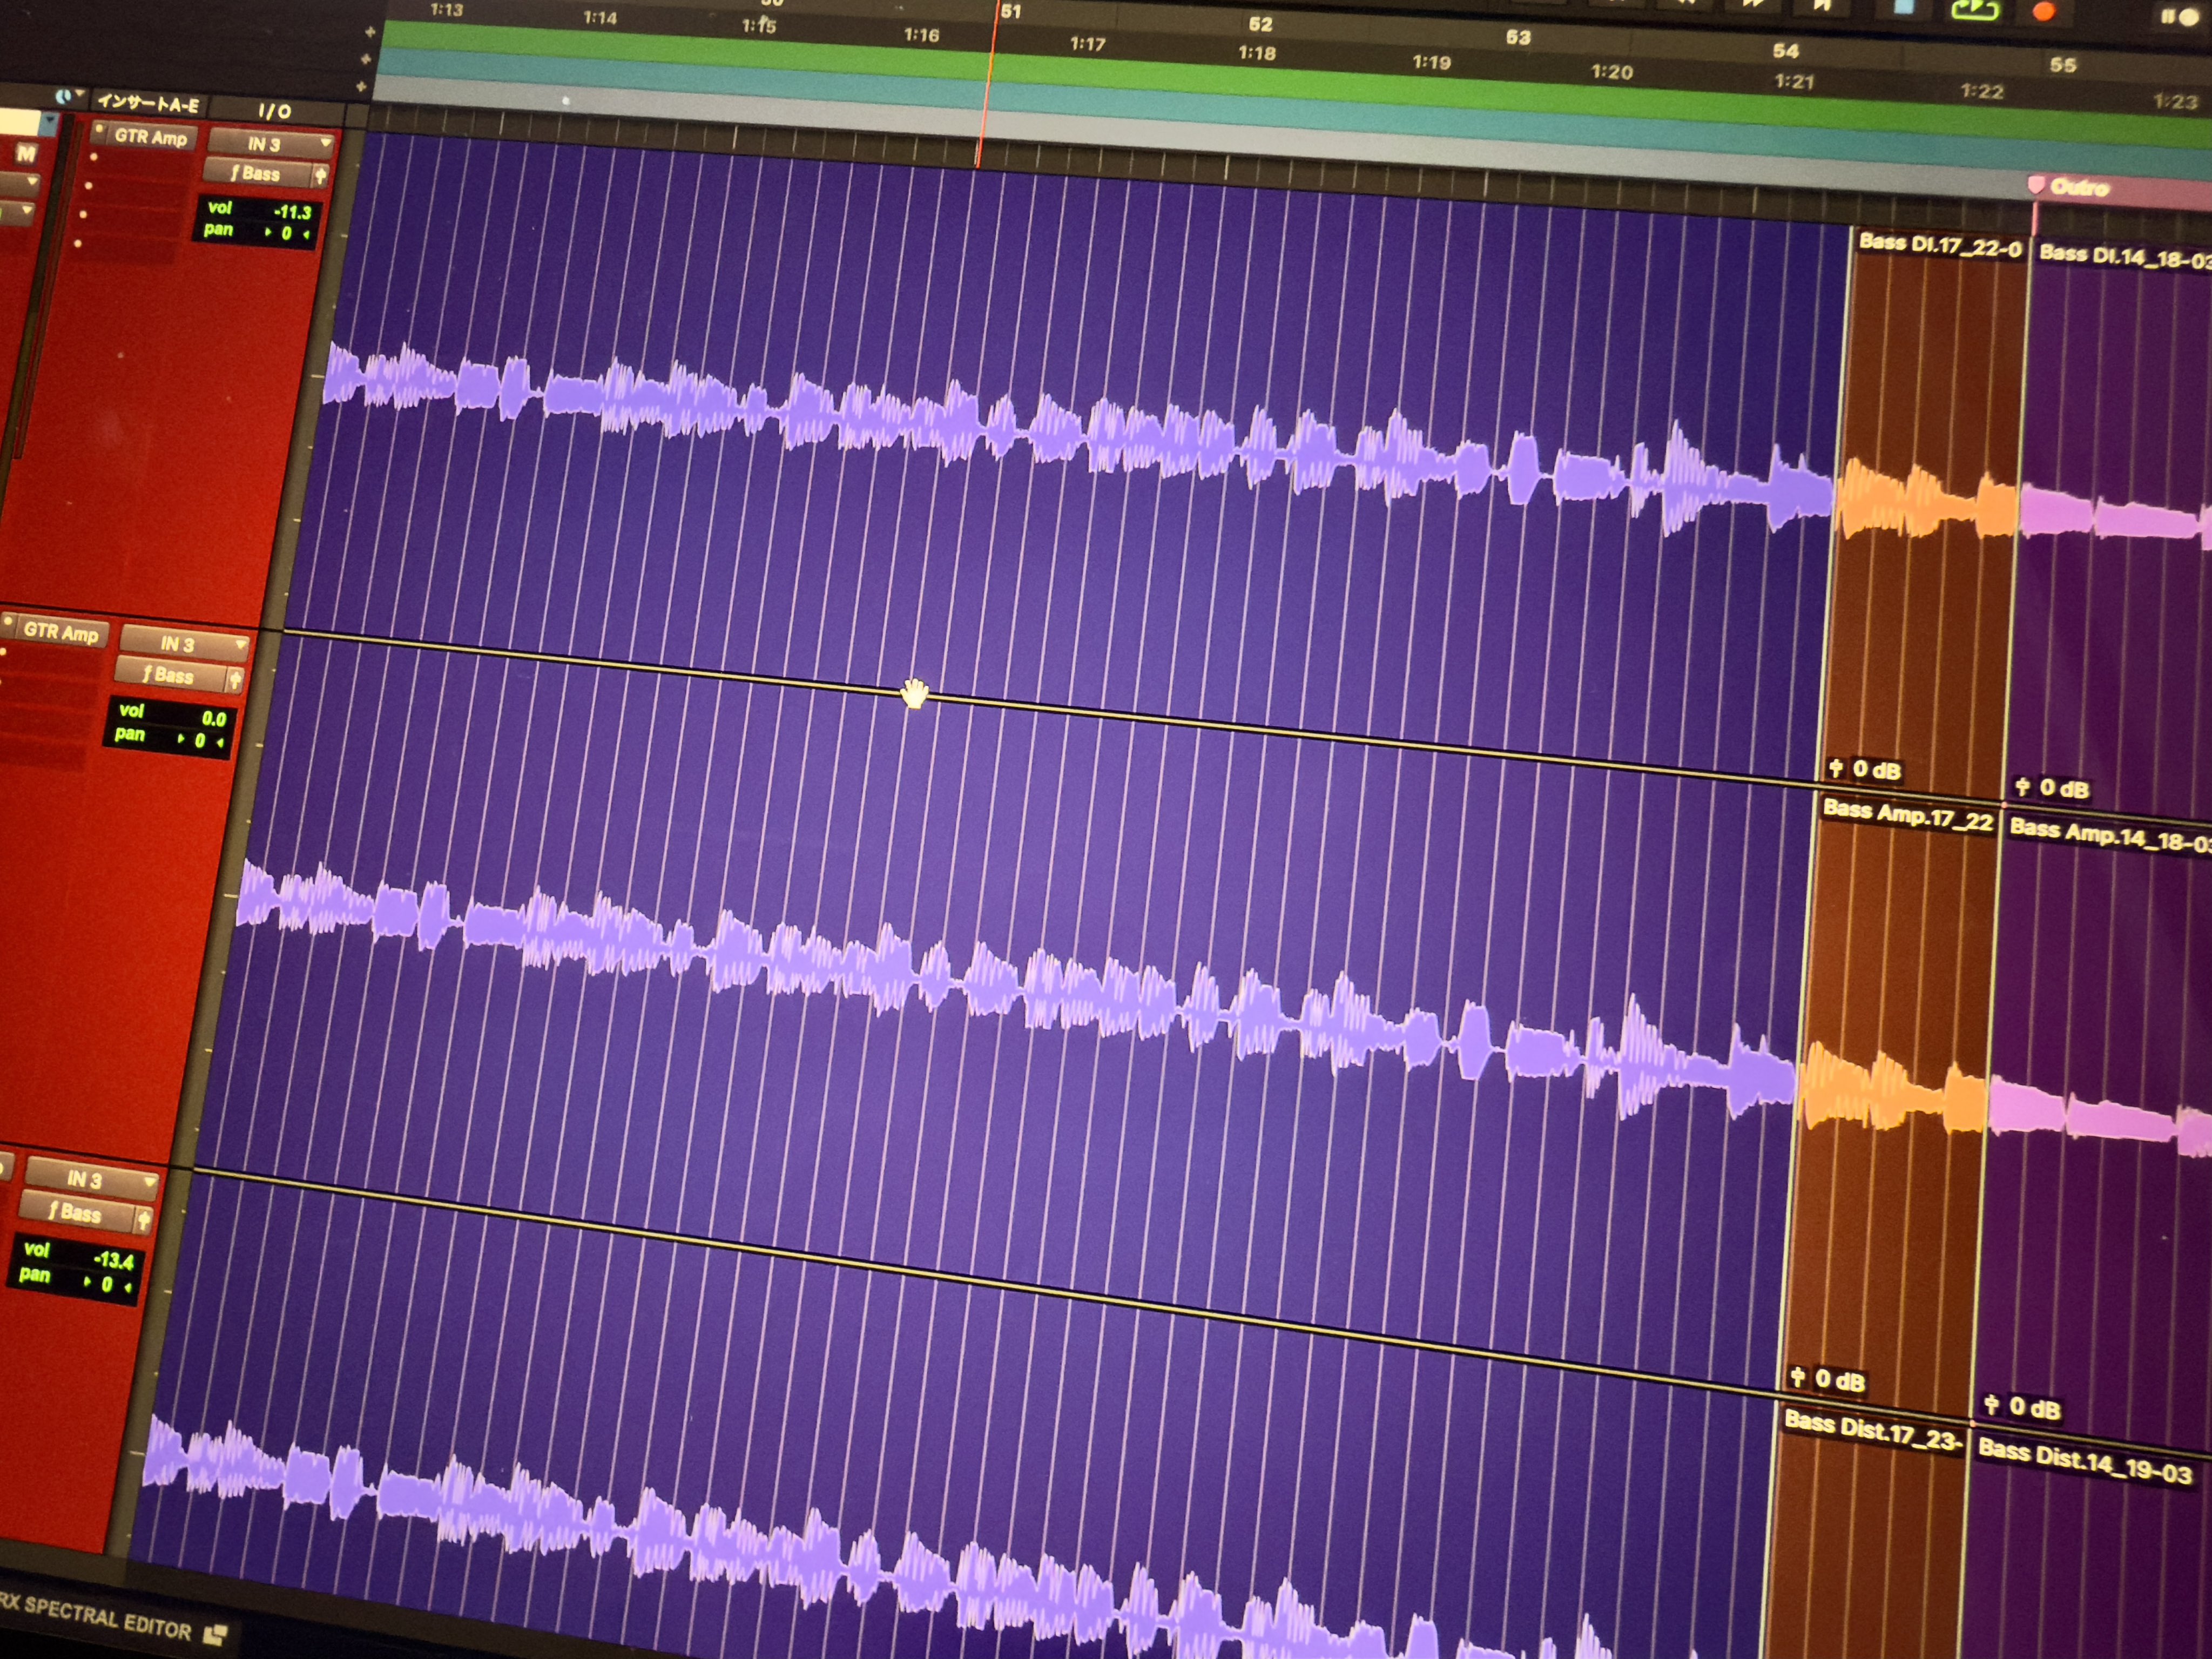
Task: Click the fast-forward transport button
Action: click(1753, 3)
